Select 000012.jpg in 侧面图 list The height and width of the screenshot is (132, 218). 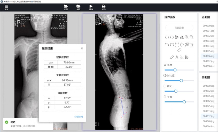(x=208, y=101)
